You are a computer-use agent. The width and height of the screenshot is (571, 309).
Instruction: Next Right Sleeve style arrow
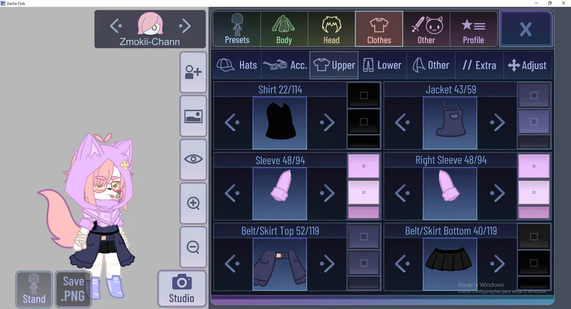pos(497,193)
